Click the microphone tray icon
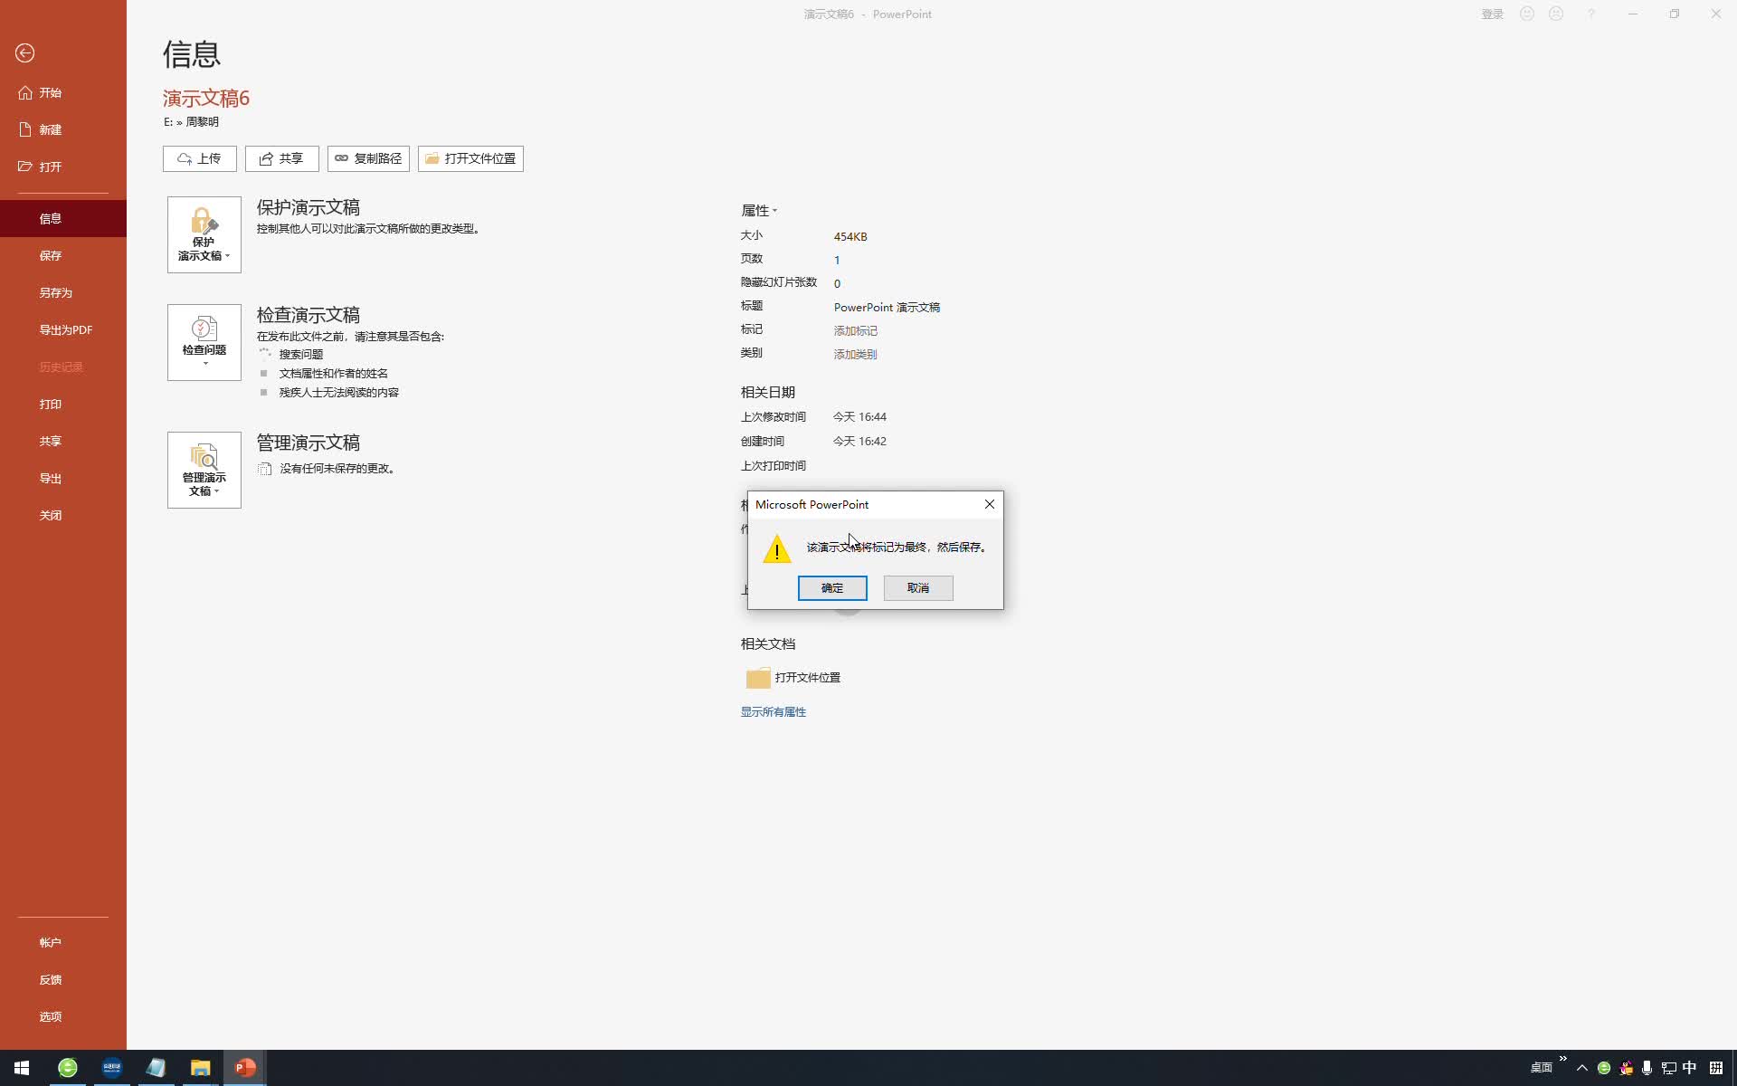 [1647, 1068]
